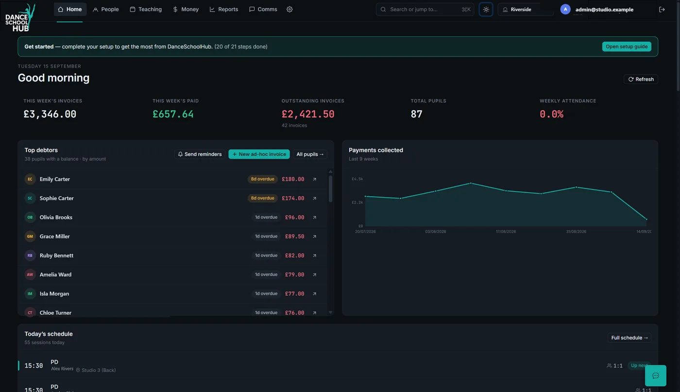Image resolution: width=680 pixels, height=392 pixels.
Task: Open the Riverside location selector
Action: 526,9
